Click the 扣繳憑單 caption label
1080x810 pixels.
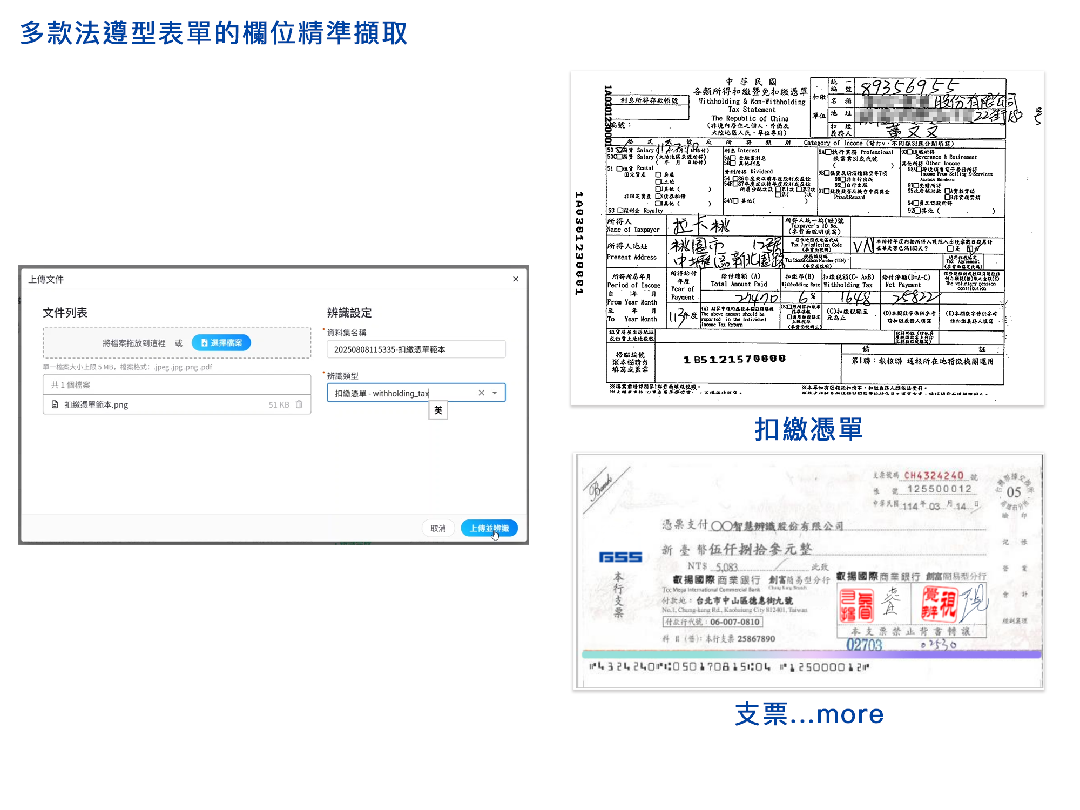click(808, 430)
